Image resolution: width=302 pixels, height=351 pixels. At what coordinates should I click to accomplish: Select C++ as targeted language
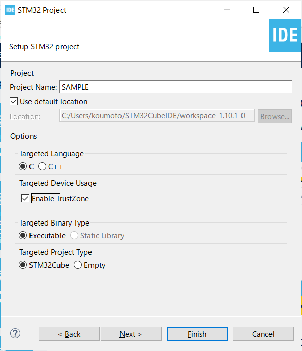pos(42,166)
